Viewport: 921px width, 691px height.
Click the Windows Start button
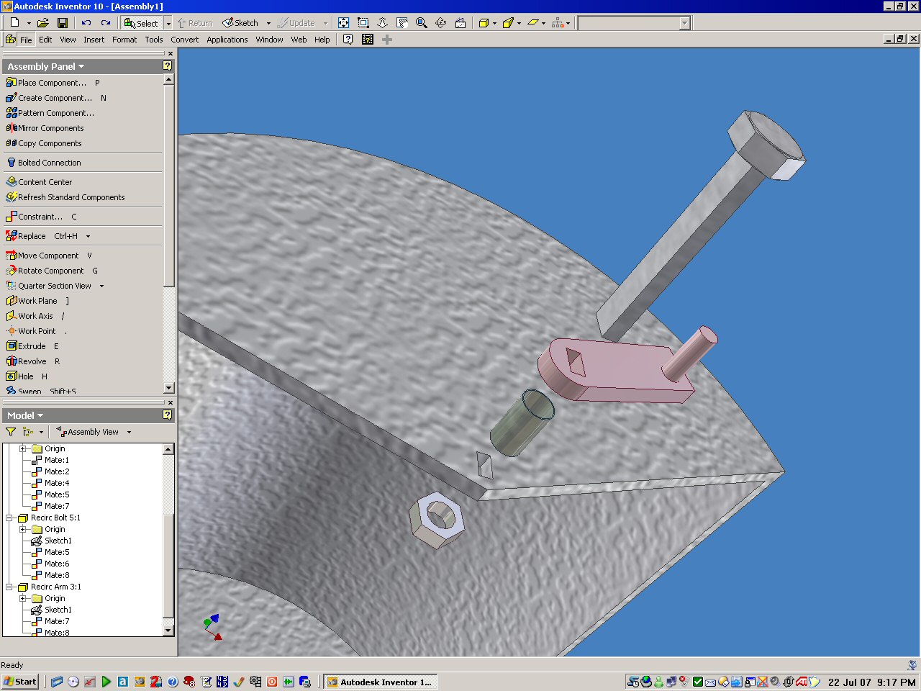(20, 682)
